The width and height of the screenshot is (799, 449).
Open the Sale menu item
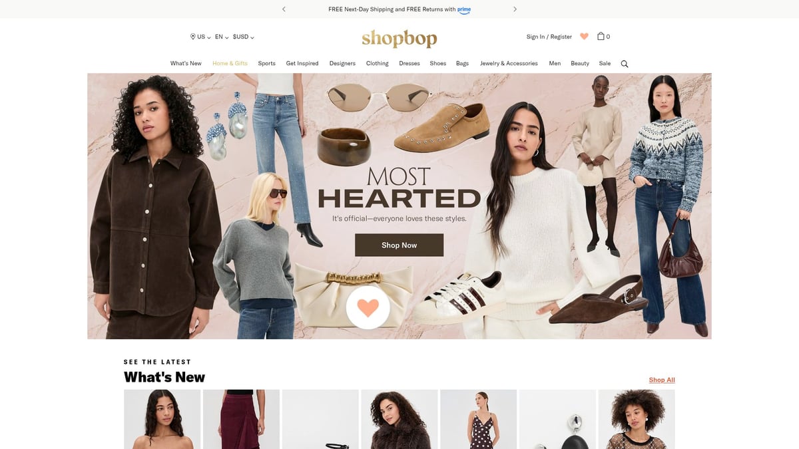point(605,63)
